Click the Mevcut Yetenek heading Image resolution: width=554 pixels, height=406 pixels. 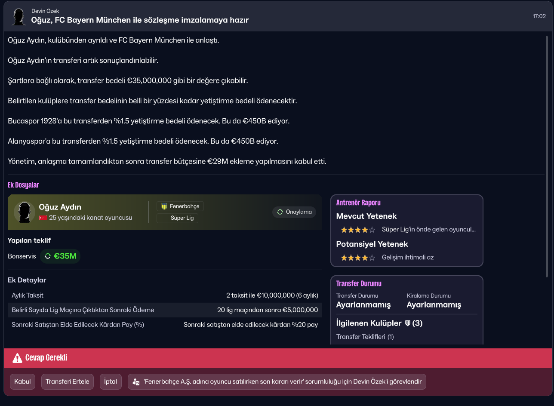[x=366, y=216]
